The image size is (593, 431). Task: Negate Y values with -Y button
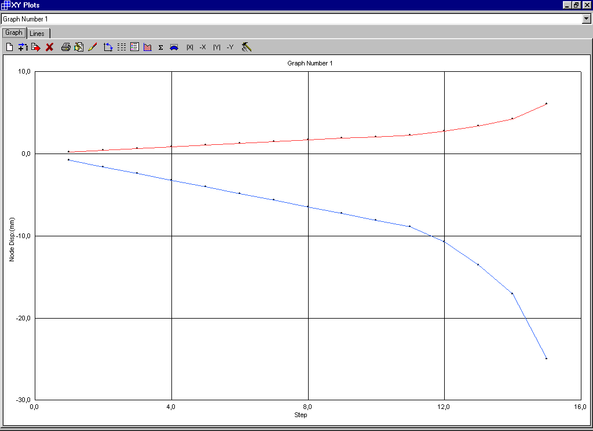[230, 48]
